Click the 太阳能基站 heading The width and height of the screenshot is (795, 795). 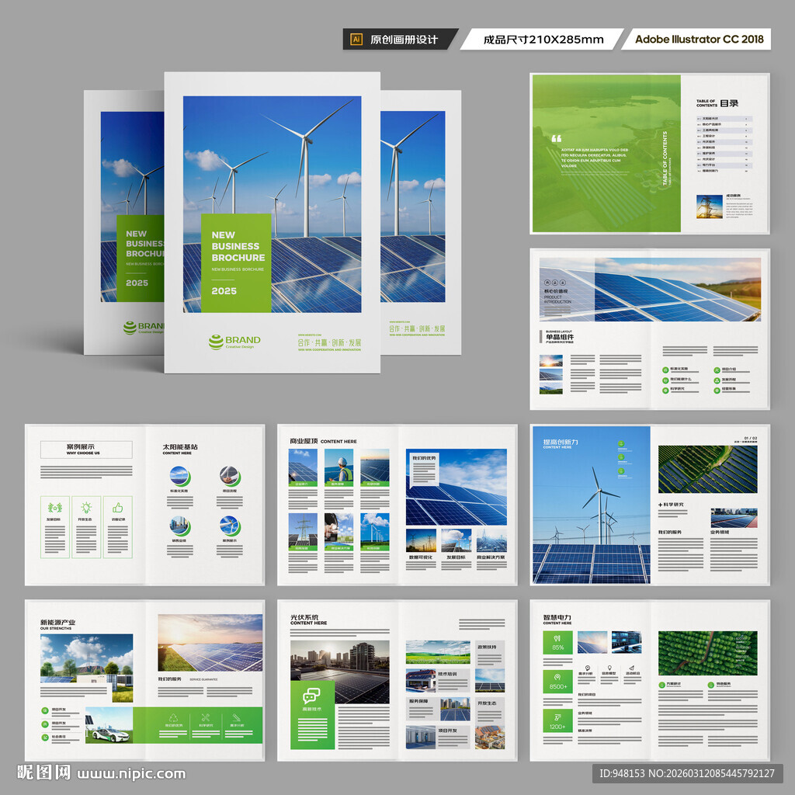point(180,446)
